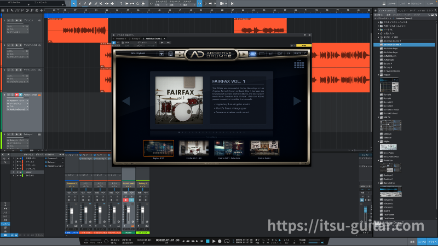Expand SampleOne entry in browser
This screenshot has height=246, width=438.
379,183
